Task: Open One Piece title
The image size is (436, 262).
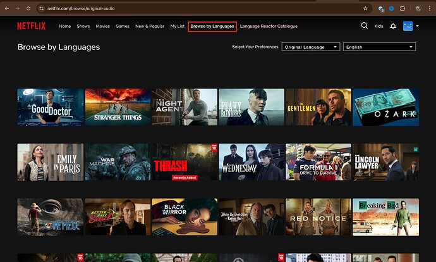Action: 51,217
